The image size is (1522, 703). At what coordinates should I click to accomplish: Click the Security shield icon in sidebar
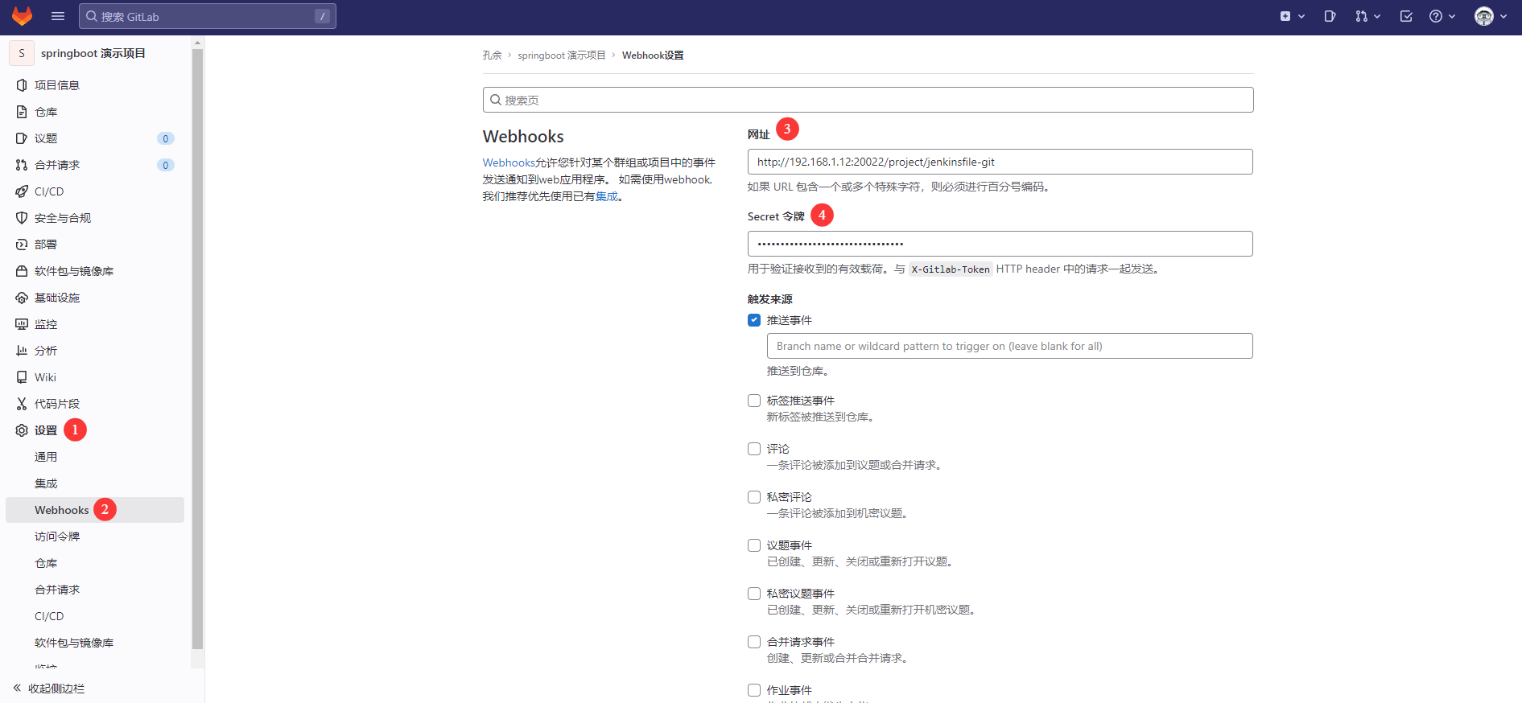(22, 218)
